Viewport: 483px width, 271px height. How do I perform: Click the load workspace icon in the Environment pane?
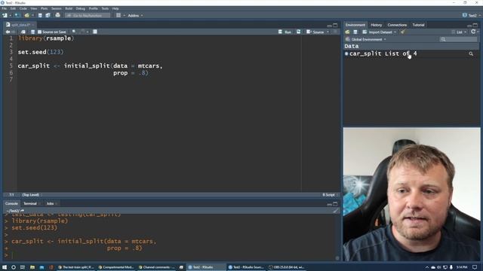click(x=347, y=32)
